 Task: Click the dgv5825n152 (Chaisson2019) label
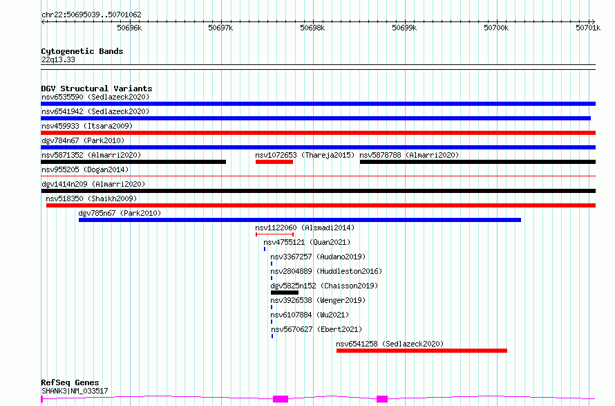click(x=324, y=286)
